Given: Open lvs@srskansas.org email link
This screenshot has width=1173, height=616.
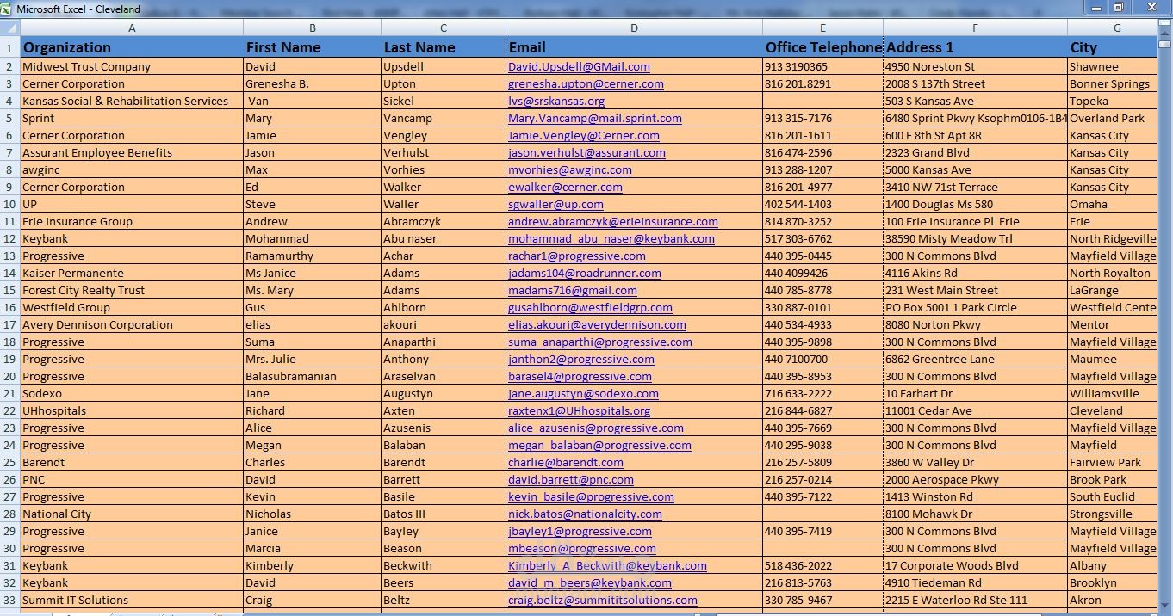Looking at the screenshot, I should point(556,101).
